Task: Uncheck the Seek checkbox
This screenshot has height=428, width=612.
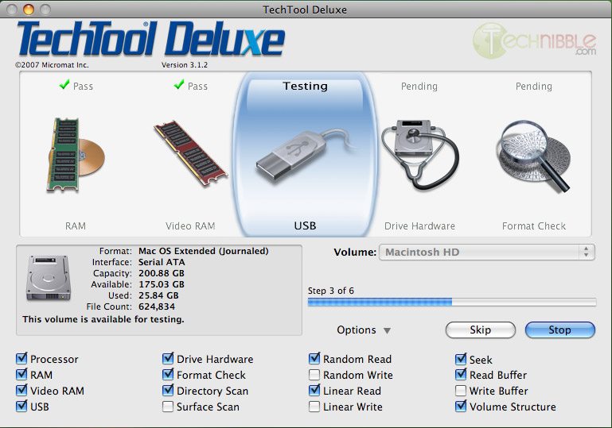Action: pos(461,359)
